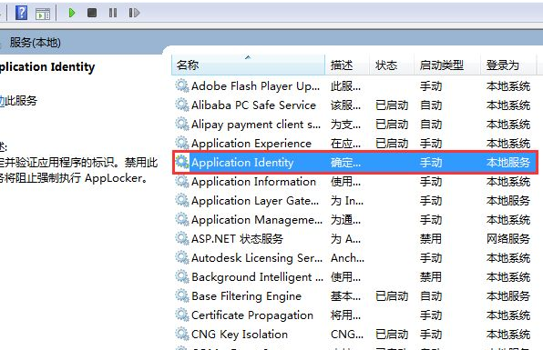Click gear icon of ASP.NET 状态服务 row
This screenshot has height=350, width=543.
tap(182, 238)
